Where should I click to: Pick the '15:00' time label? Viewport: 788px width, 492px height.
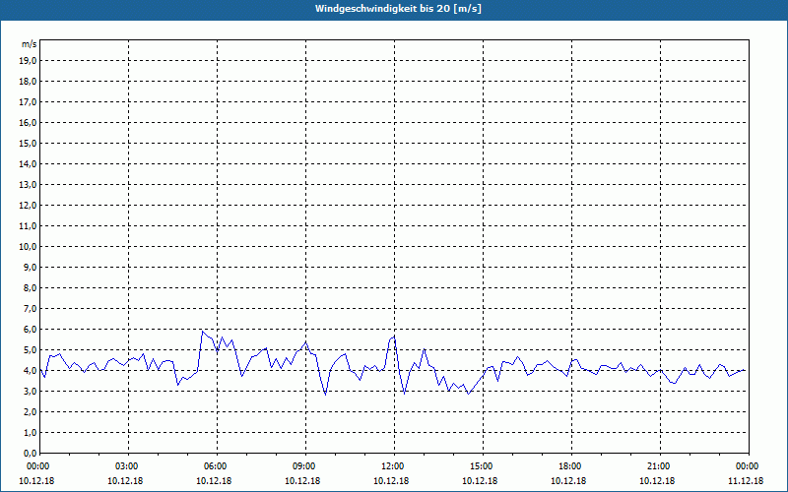click(x=483, y=466)
